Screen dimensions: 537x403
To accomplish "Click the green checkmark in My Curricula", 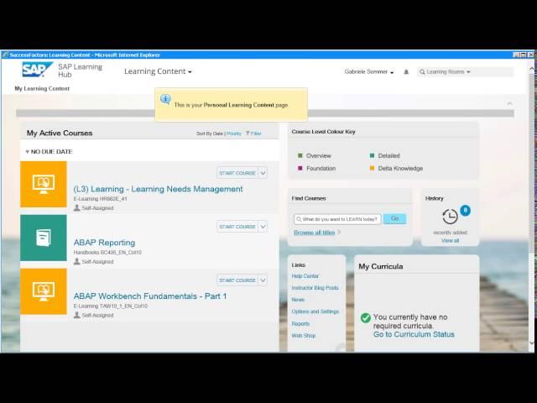I will [x=366, y=317].
